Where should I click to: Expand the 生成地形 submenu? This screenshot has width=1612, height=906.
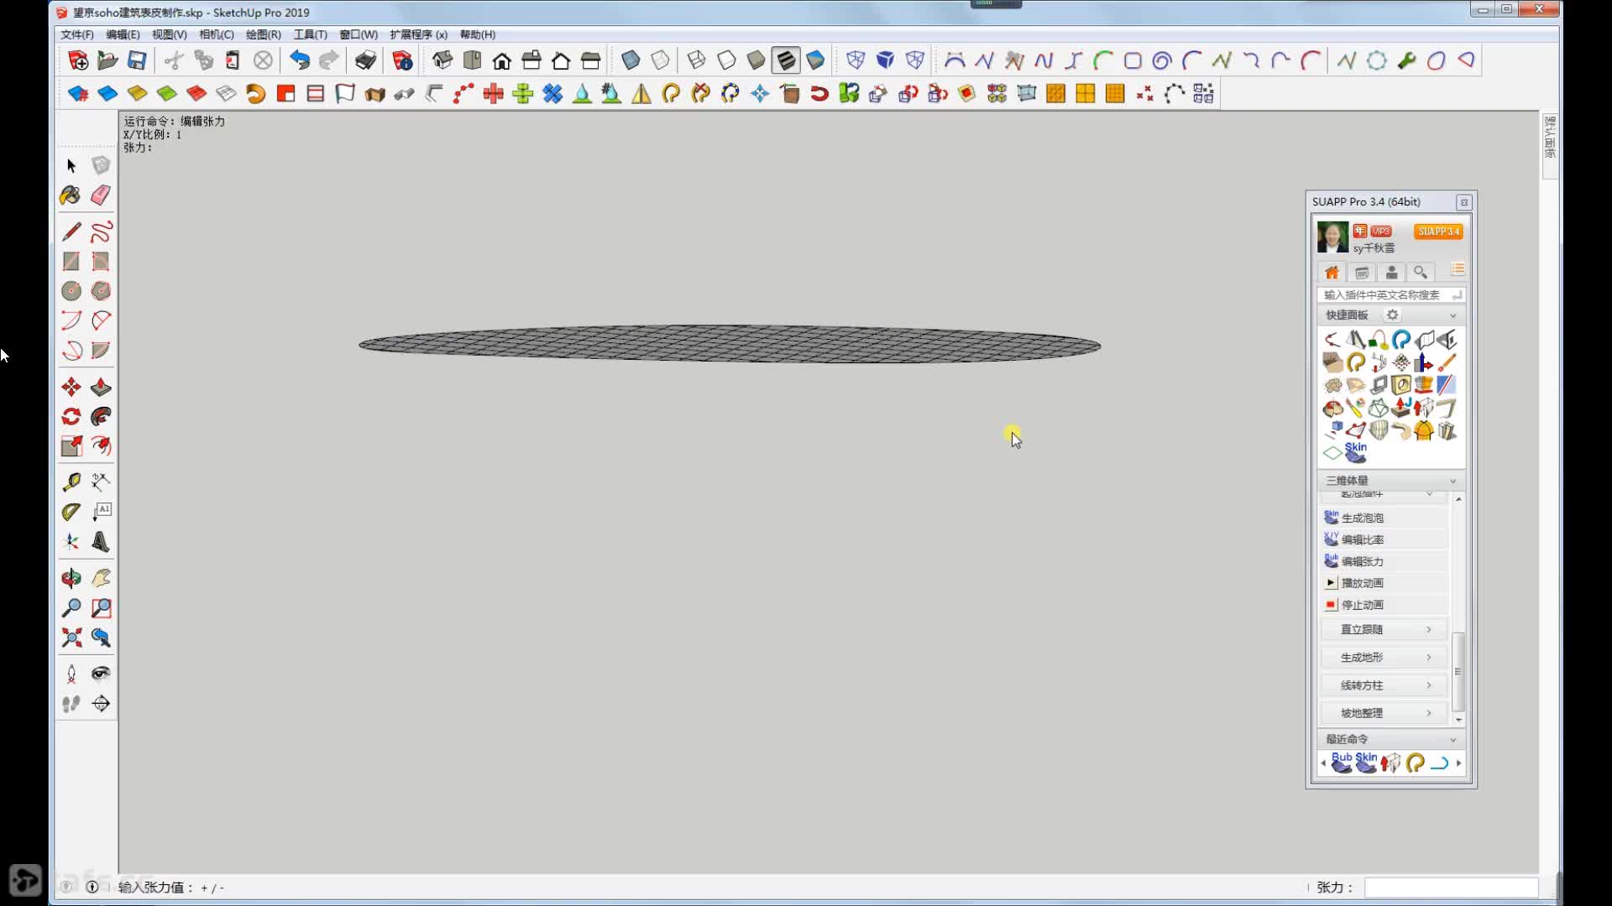click(1384, 658)
